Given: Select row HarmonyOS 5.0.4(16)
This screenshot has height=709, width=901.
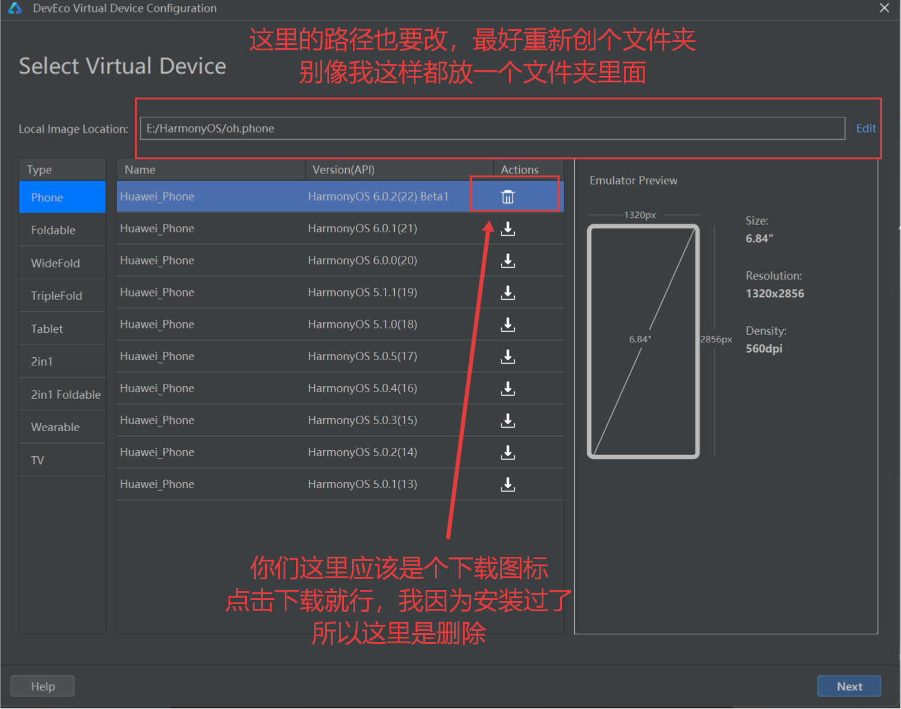Looking at the screenshot, I should coord(340,389).
